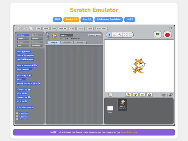Open the Looks blocks category

23,39
